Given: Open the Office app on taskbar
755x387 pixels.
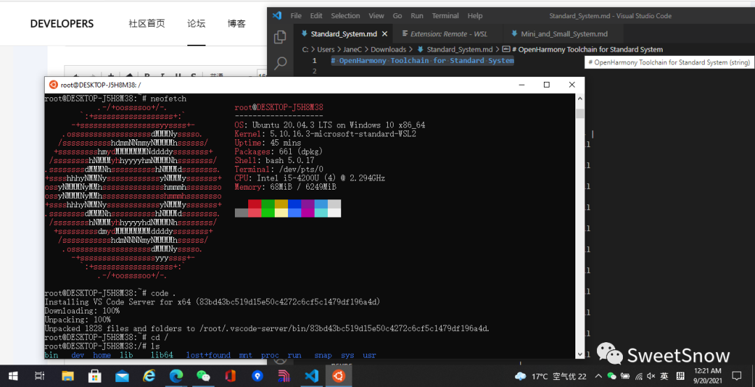Looking at the screenshot, I should [x=230, y=376].
